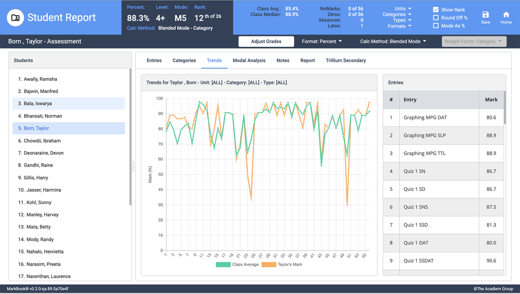Click the students list scrollbar
520x294 pixels.
131,137
